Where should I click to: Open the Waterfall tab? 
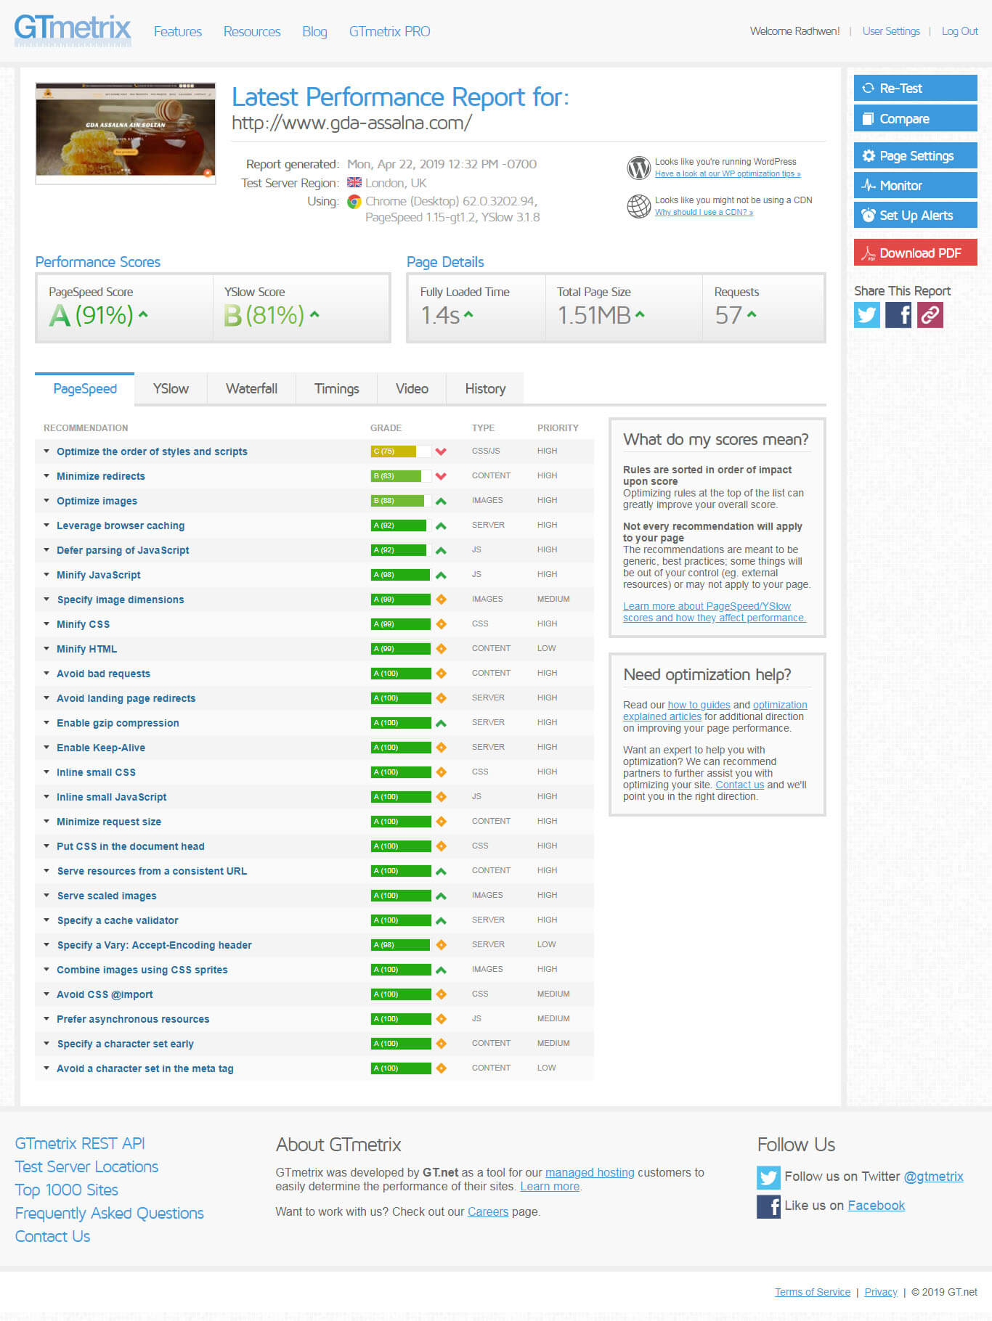[251, 389]
